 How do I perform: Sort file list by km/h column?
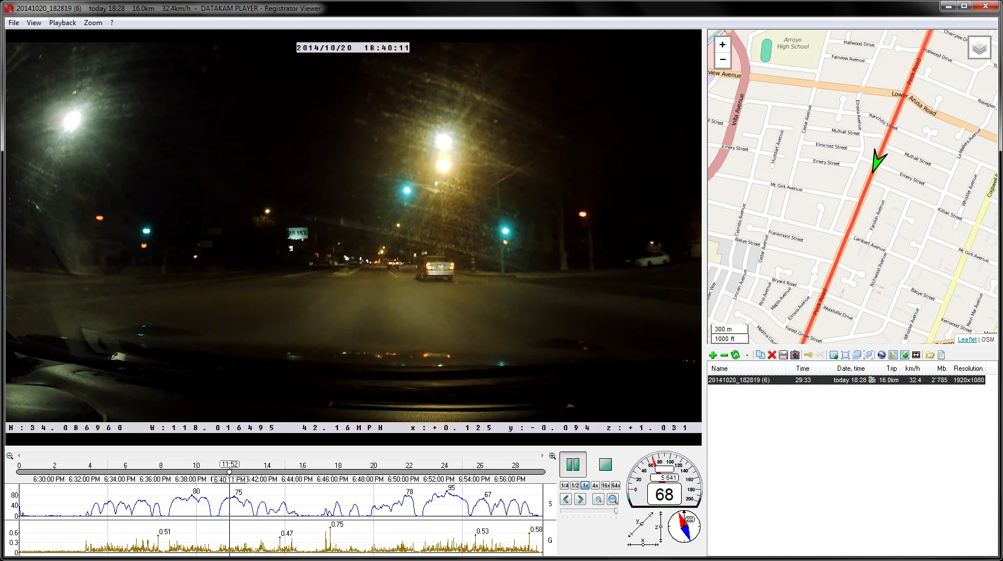coord(912,368)
